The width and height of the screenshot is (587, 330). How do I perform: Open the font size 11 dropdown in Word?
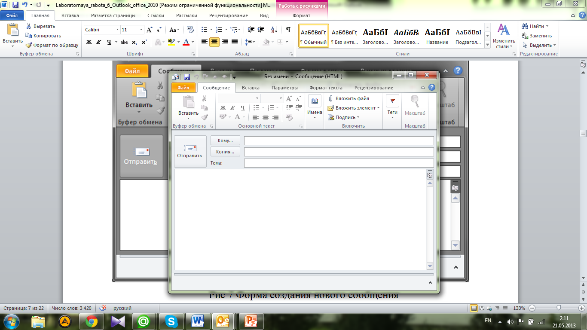point(141,30)
